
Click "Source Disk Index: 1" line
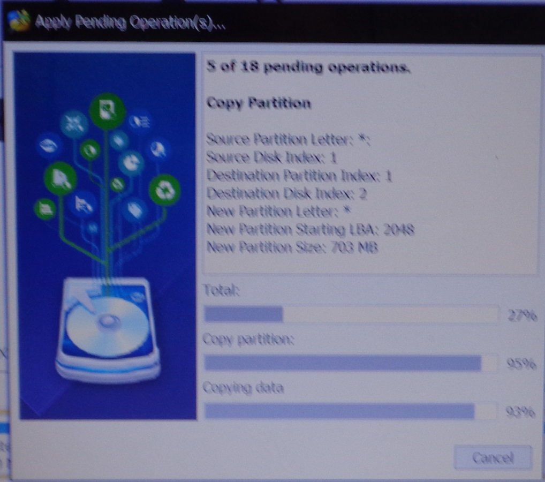pos(271,157)
